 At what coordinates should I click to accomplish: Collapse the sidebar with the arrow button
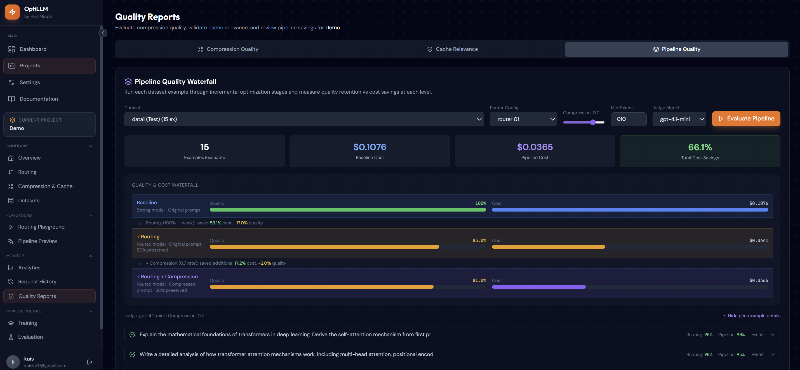point(103,33)
